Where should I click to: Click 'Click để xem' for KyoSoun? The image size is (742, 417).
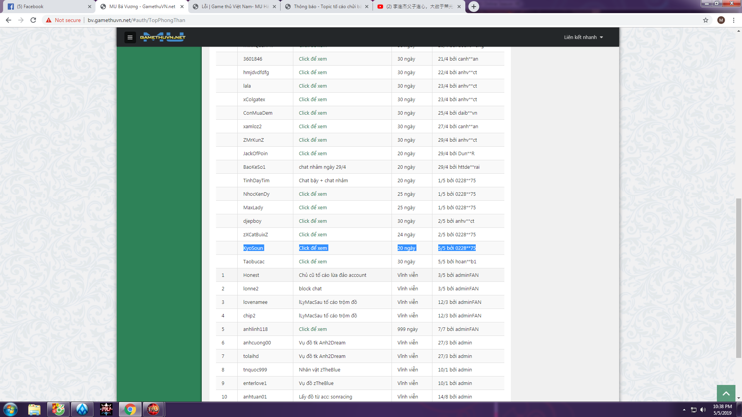313,248
